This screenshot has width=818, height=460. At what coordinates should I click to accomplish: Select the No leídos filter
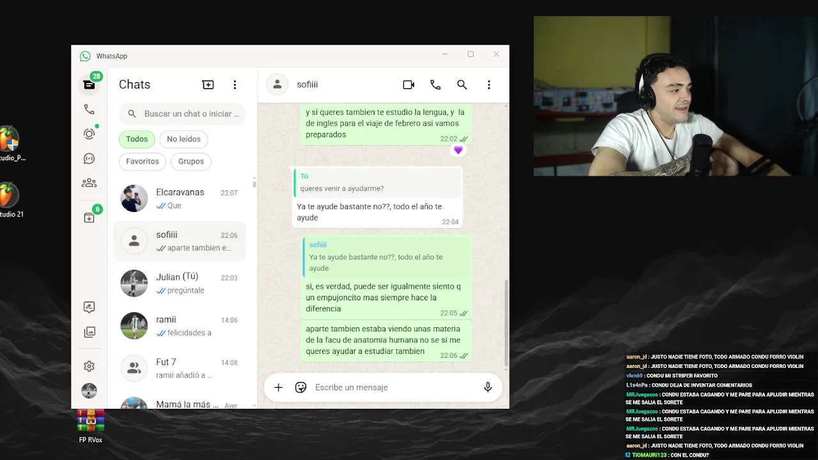click(x=184, y=139)
